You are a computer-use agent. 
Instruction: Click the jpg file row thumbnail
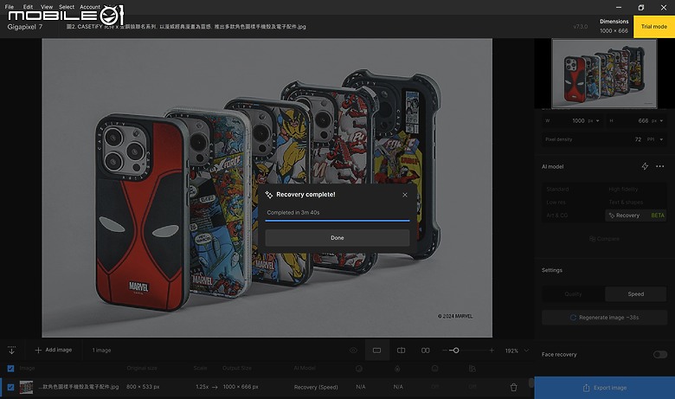click(x=26, y=388)
